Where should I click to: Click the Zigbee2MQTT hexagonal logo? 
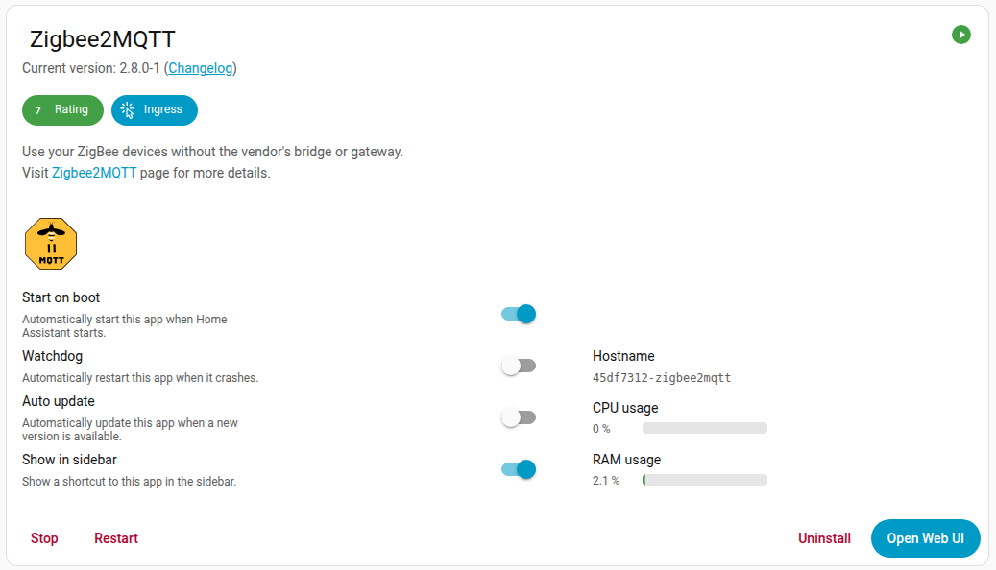[x=50, y=243]
